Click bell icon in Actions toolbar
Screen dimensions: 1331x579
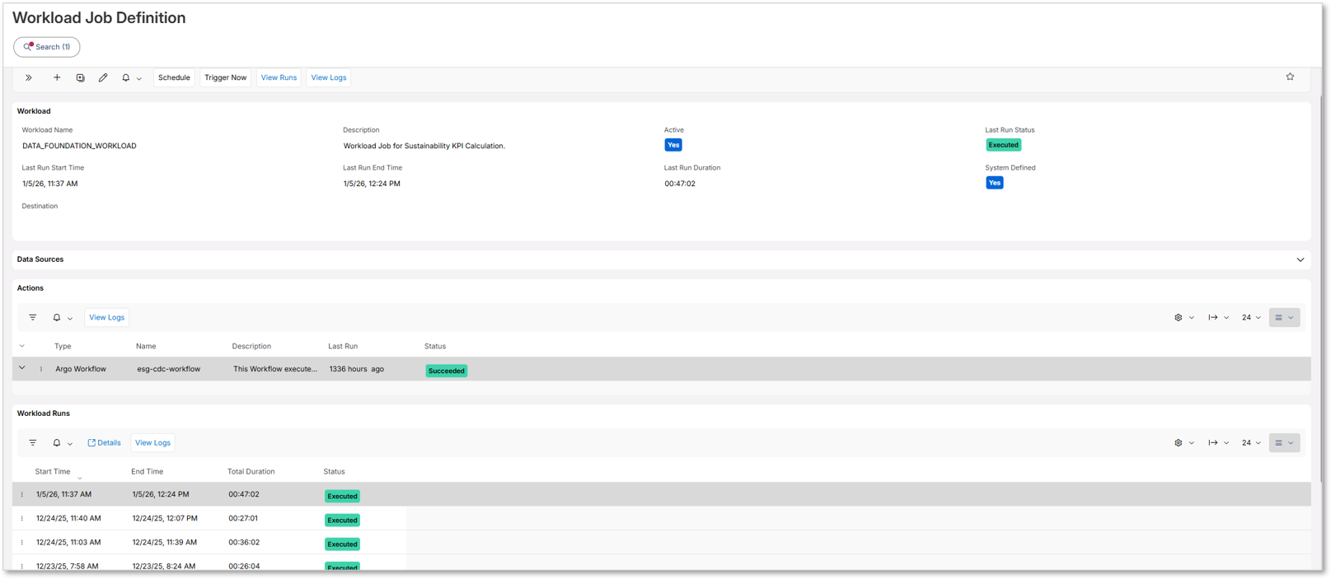click(57, 317)
